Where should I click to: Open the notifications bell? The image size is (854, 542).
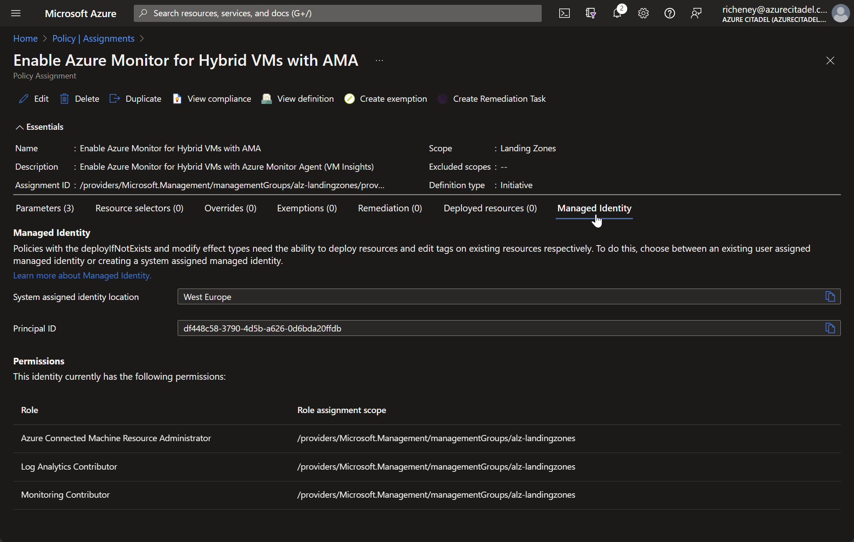617,13
